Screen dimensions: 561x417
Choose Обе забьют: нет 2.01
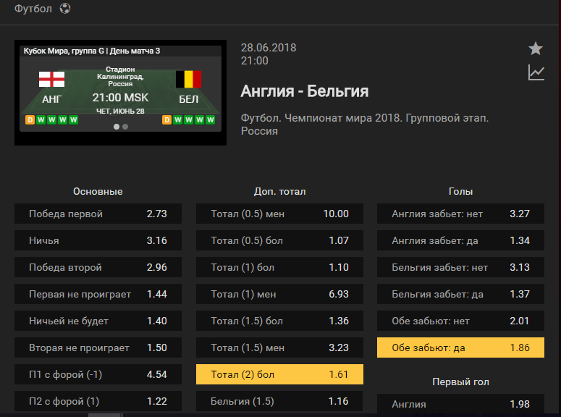(461, 321)
